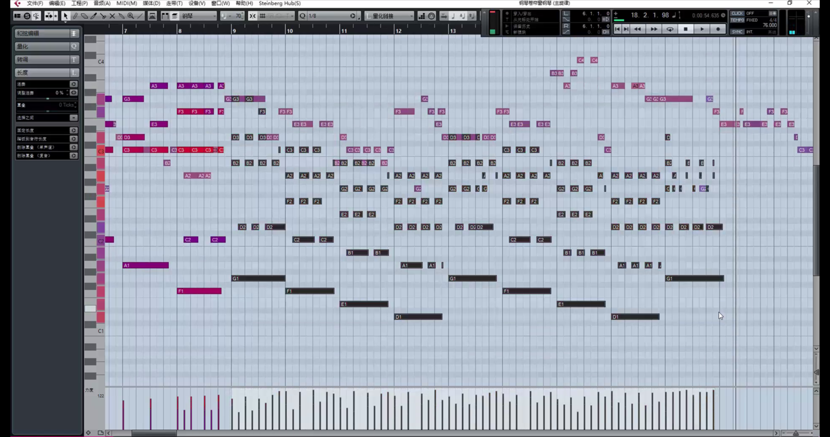Screen dimensions: 830x437
Task: Go to previous marker in transport
Action: coord(617,29)
